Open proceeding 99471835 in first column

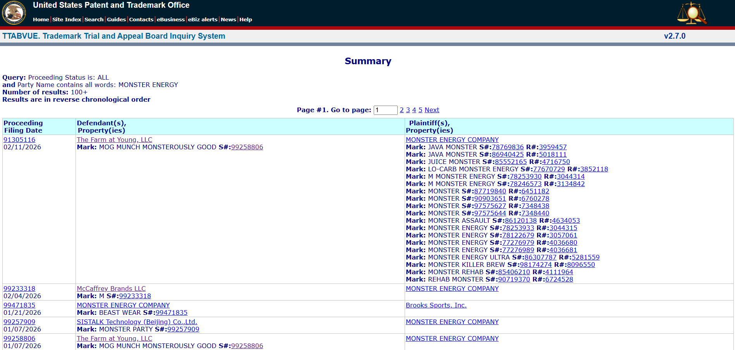tap(19, 305)
